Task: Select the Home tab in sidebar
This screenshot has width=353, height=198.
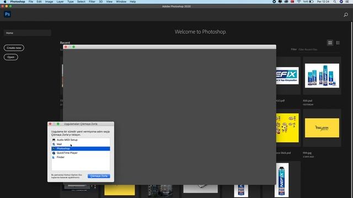Action: [x=27, y=33]
